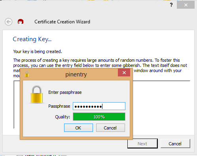
Task: Click the 'Your key is being created.' text
Action: pos(38,51)
